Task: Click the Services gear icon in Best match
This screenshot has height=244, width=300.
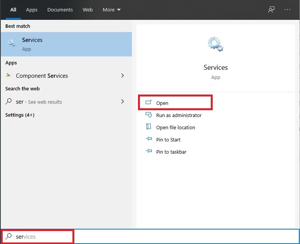Action: [11, 43]
